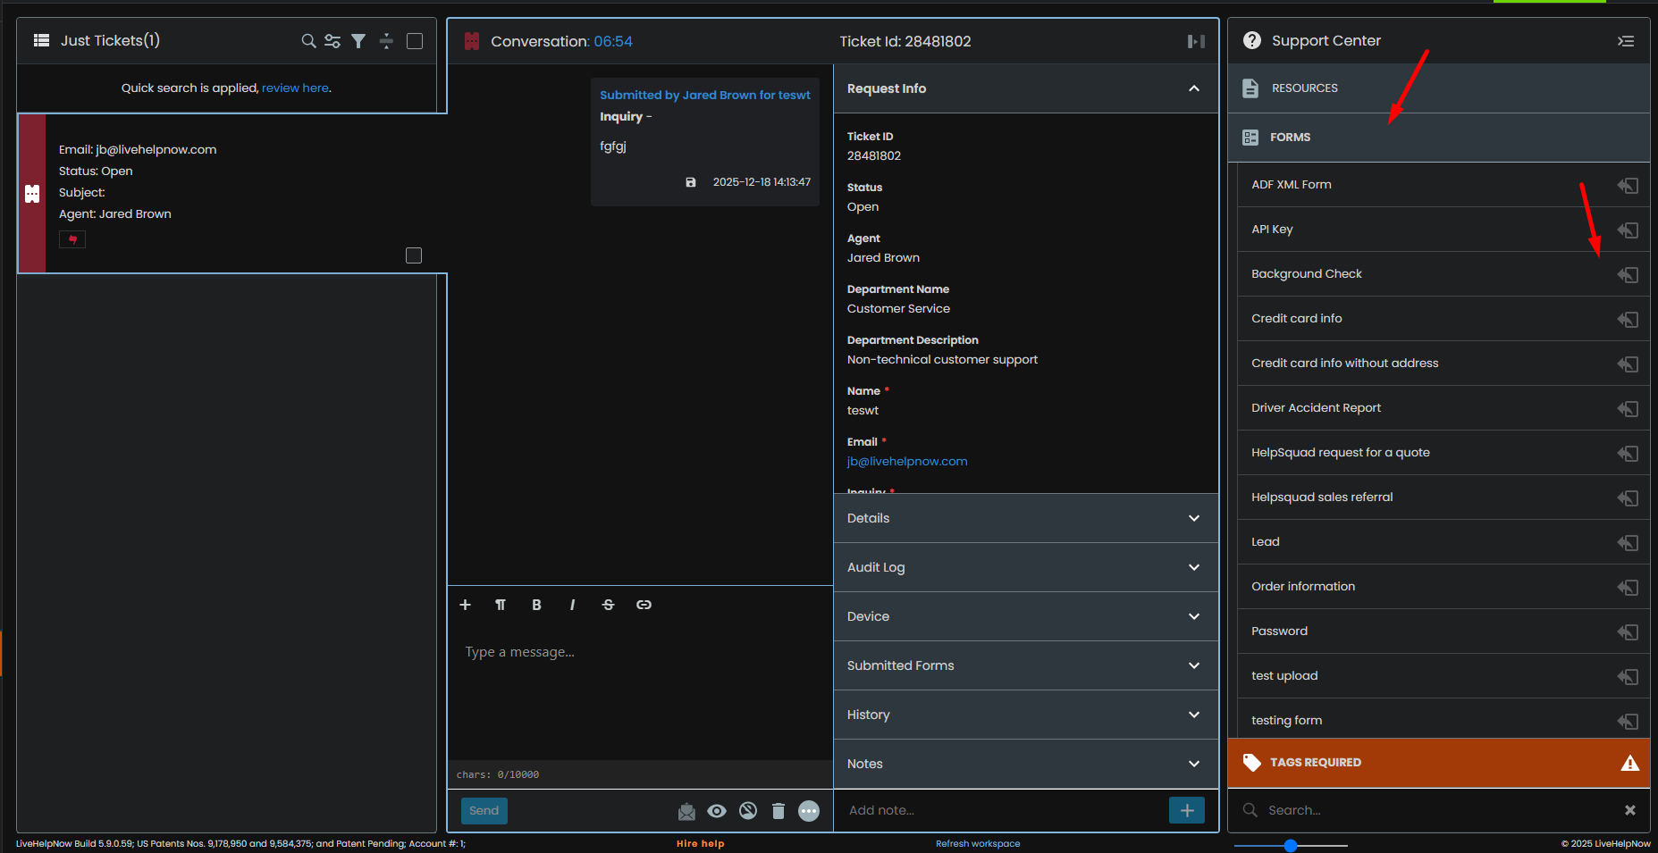Expand the Submitted Forms section
The width and height of the screenshot is (1658, 853).
(x=1025, y=665)
